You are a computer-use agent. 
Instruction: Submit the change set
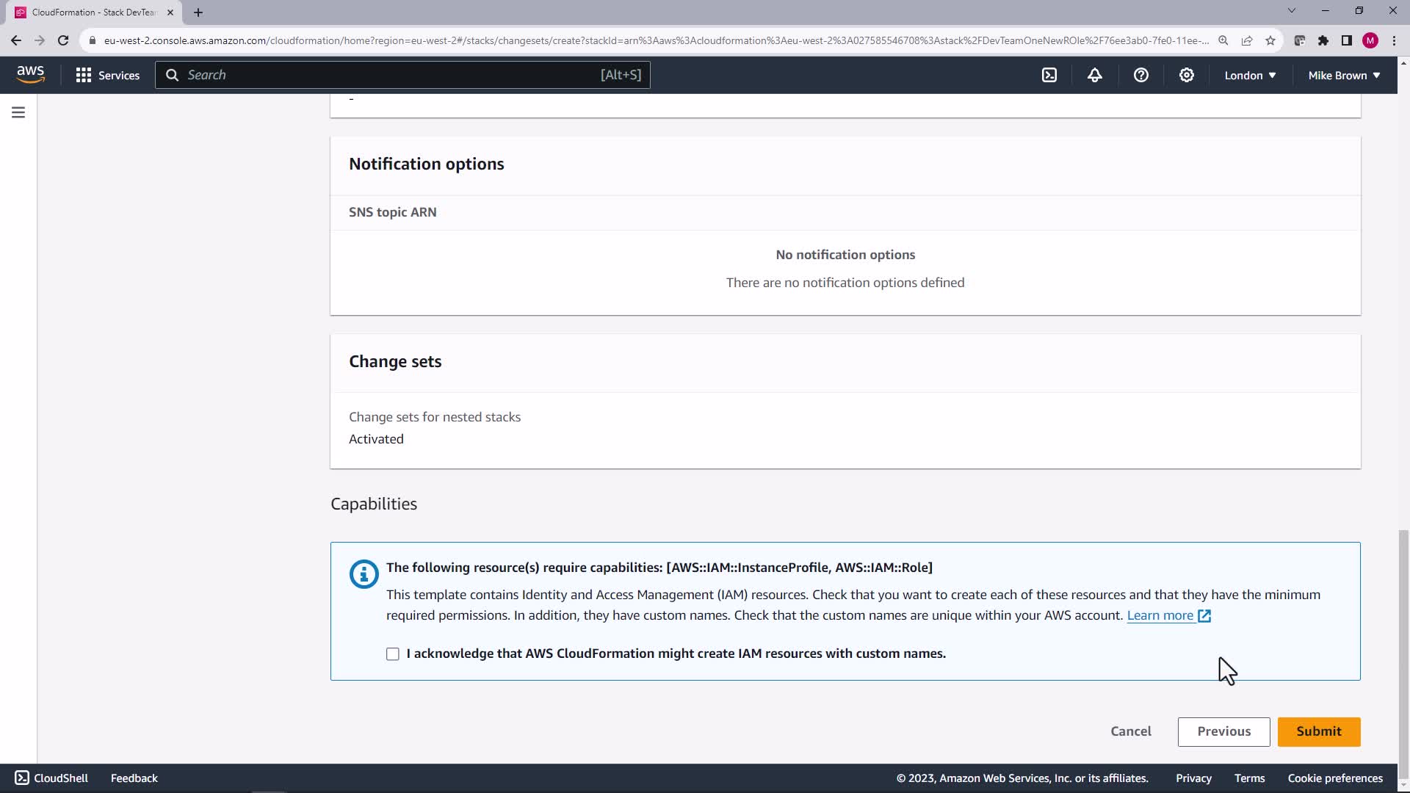(1318, 731)
